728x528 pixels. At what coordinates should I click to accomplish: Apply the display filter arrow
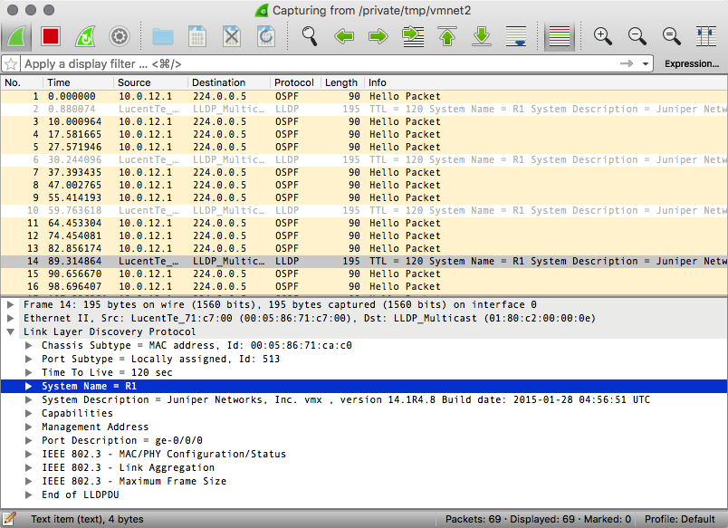coord(627,63)
